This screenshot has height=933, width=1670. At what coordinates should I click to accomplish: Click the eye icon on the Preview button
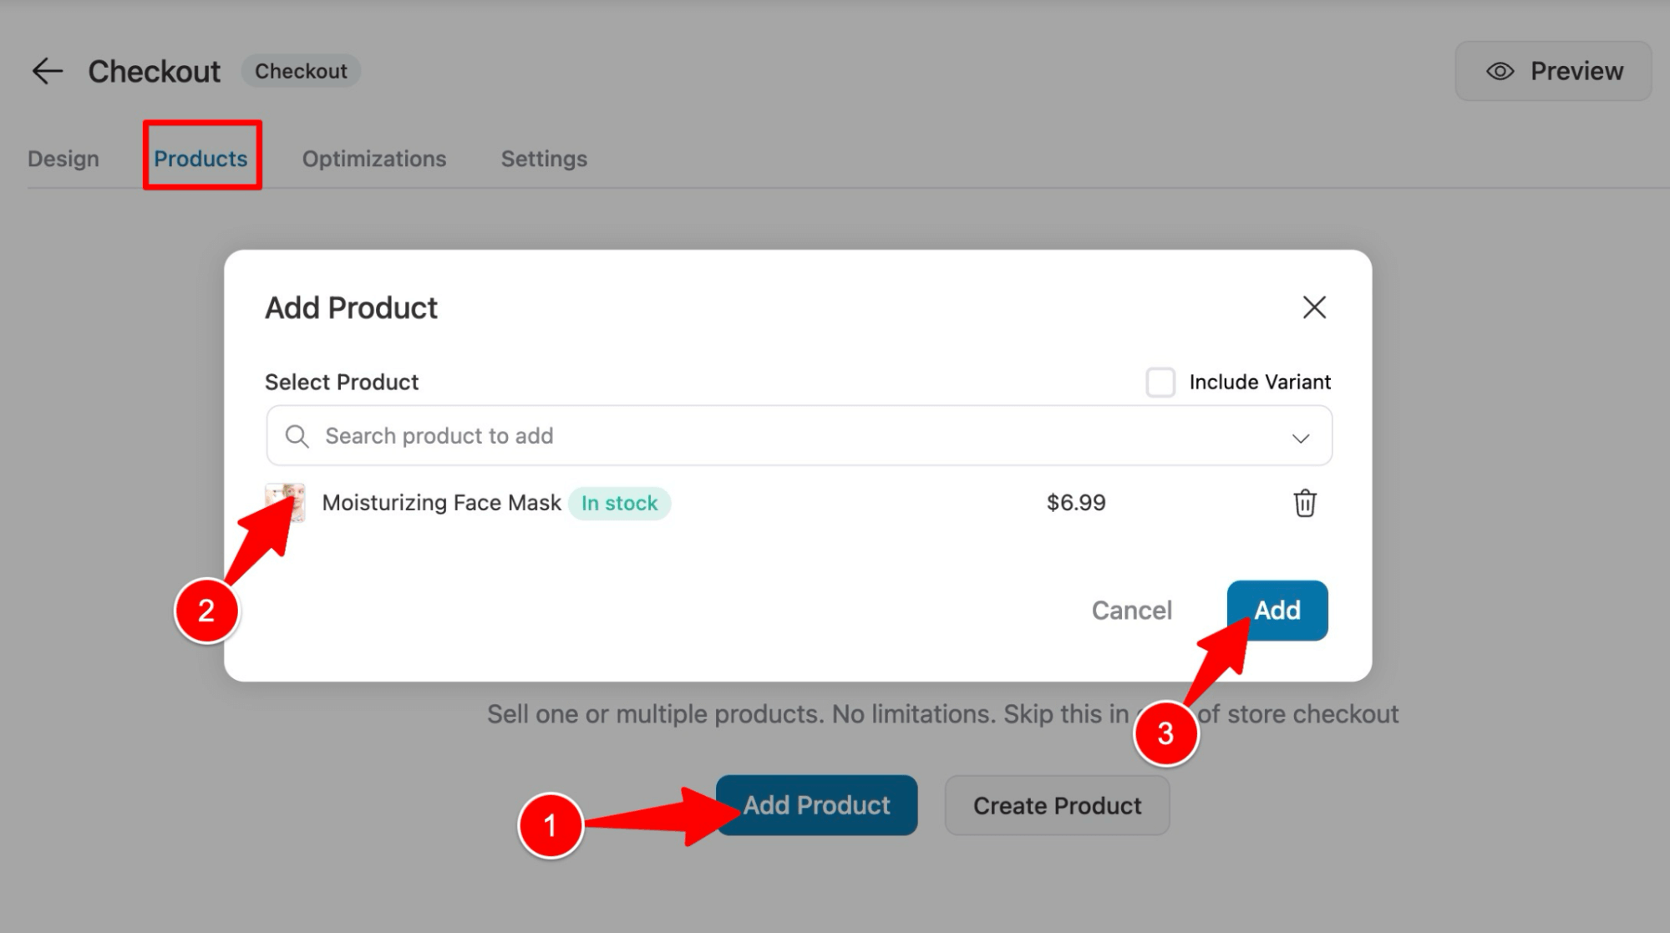1499,71
